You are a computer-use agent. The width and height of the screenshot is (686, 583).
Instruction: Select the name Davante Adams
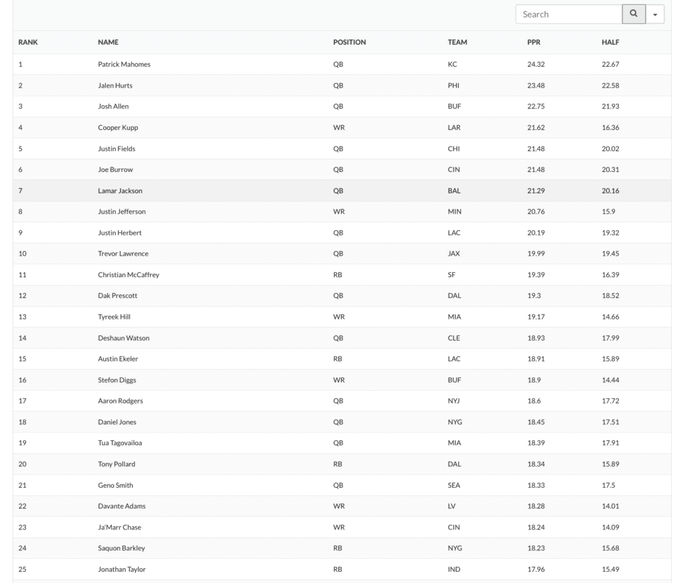click(122, 506)
